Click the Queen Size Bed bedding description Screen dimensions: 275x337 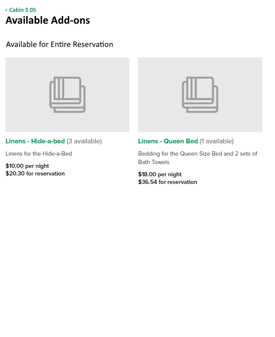pyautogui.click(x=198, y=154)
